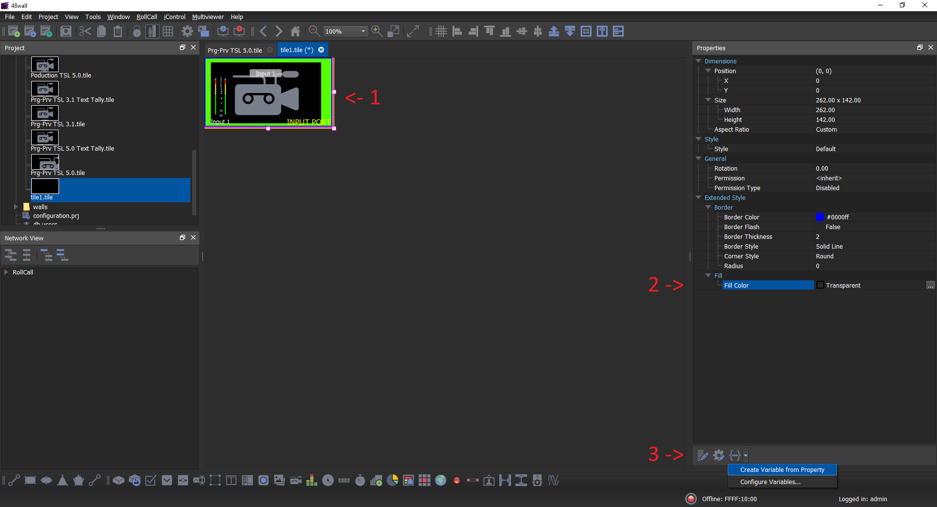The image size is (937, 507).
Task: Select the ellipse shape tool
Action: (x=46, y=481)
